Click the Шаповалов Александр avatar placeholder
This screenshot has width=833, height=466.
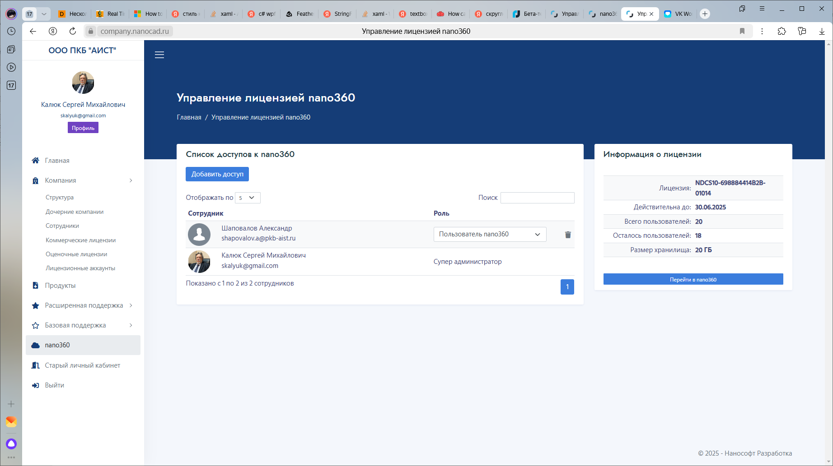199,235
